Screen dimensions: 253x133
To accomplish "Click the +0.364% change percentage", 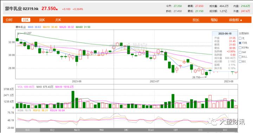I will click(78, 9).
